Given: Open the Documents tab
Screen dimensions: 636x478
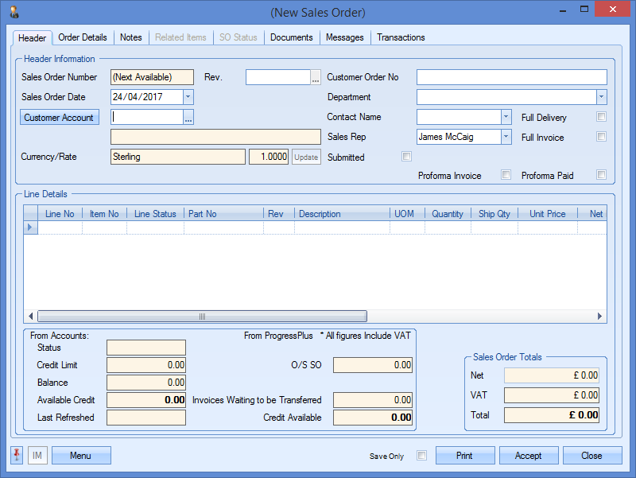Looking at the screenshot, I should (291, 37).
